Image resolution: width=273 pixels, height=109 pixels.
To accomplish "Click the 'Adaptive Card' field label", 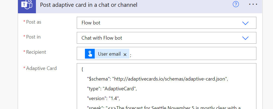I will point(41,68).
